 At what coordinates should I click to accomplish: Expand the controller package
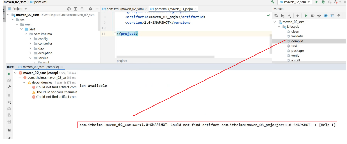point(30,44)
